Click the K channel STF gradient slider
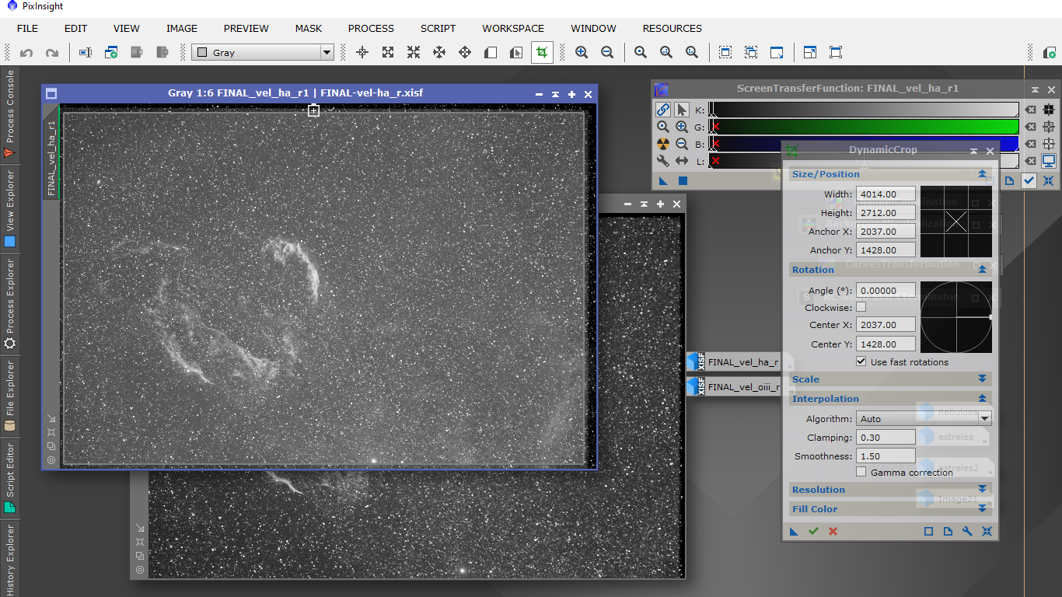 pos(863,110)
